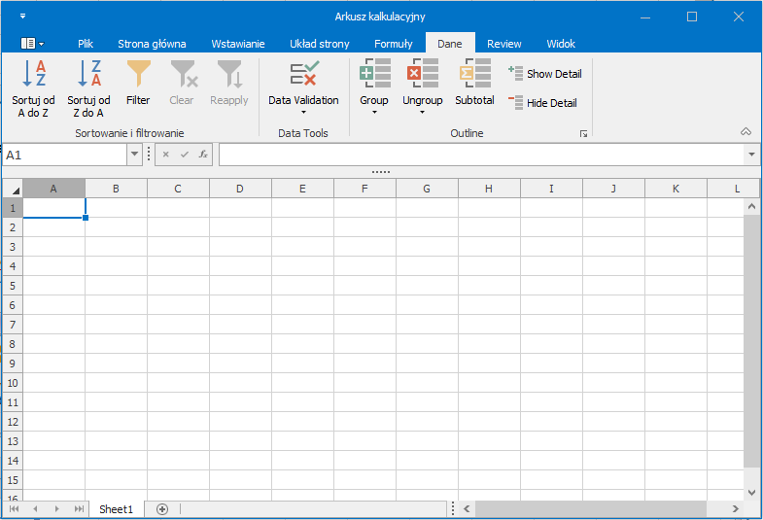The width and height of the screenshot is (763, 520).
Task: Click the vertical scrollbar thumb
Action: pos(751,340)
